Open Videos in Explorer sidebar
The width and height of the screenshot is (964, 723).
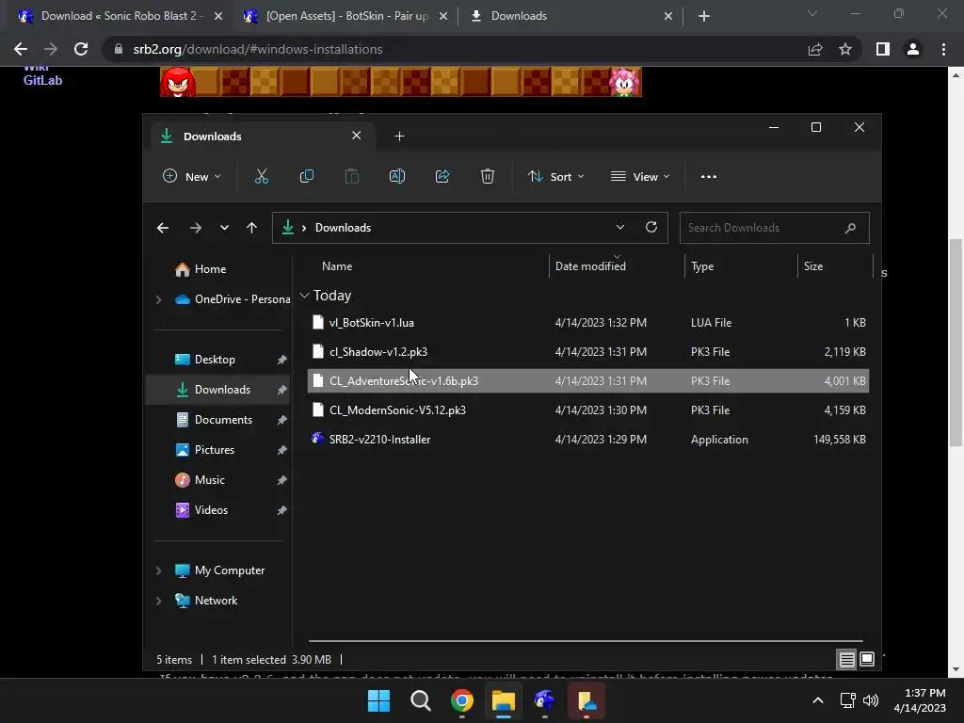pyautogui.click(x=211, y=510)
